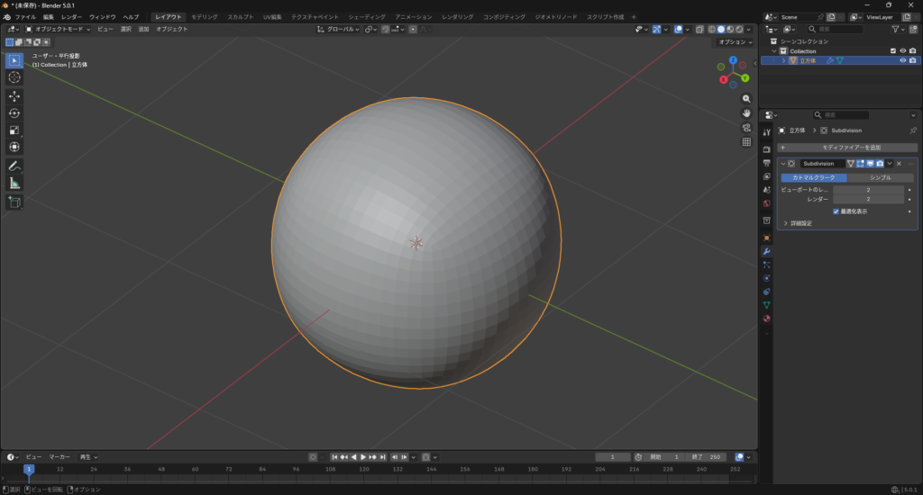The height and width of the screenshot is (495, 923).
Task: Choose the Measure tool
Action: tap(14, 184)
